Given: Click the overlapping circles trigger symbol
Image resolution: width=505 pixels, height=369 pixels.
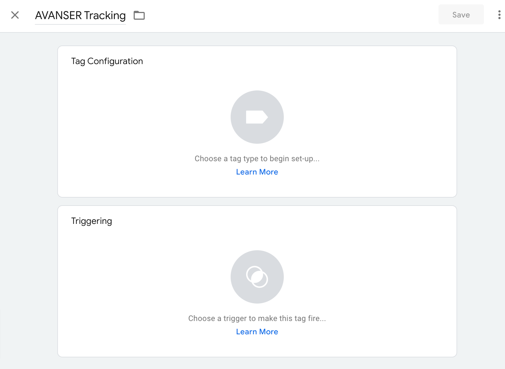Looking at the screenshot, I should (257, 277).
